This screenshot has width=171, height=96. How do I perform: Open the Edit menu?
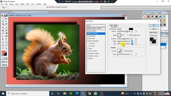(x=6, y=4)
